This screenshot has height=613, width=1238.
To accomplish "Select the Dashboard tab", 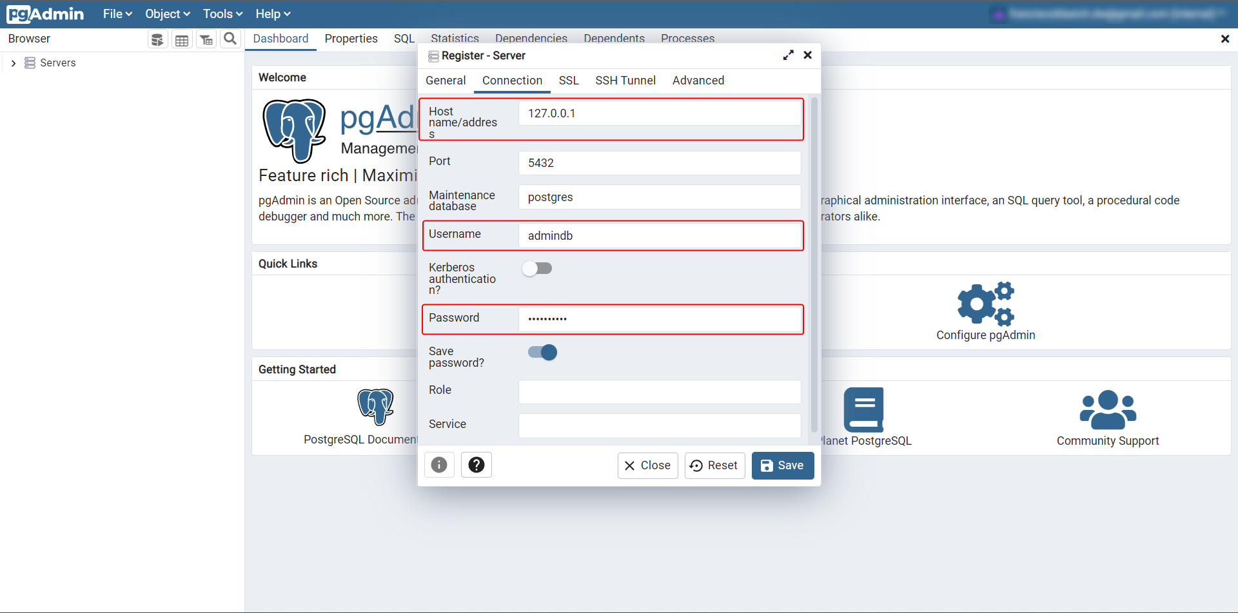I will (x=280, y=39).
